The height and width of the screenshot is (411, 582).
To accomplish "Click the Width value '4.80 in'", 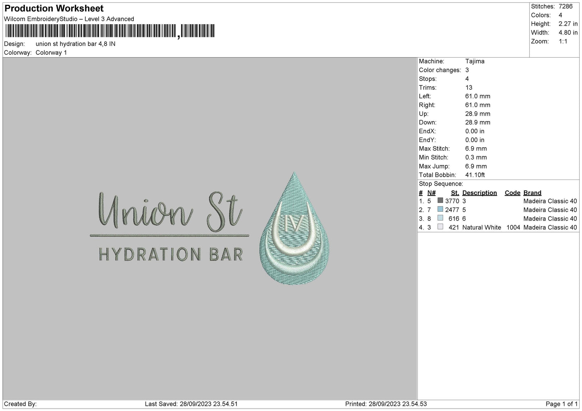I will [x=568, y=33].
